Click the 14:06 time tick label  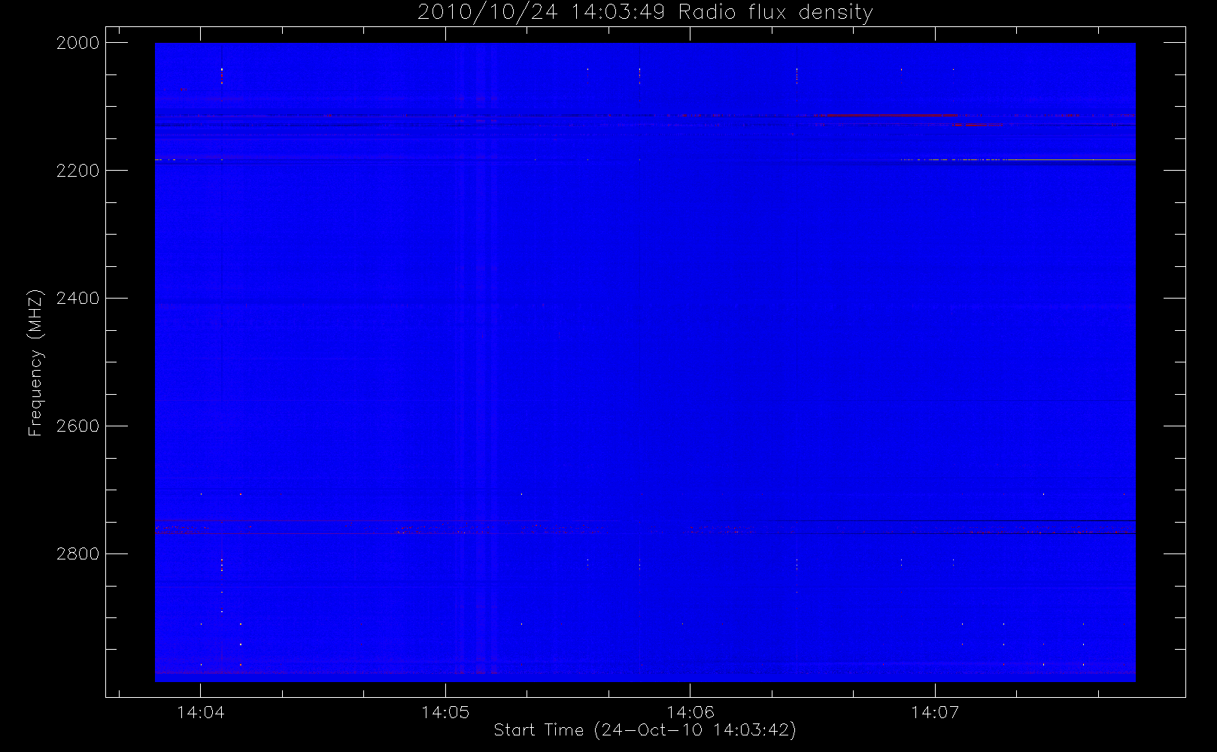[690, 712]
